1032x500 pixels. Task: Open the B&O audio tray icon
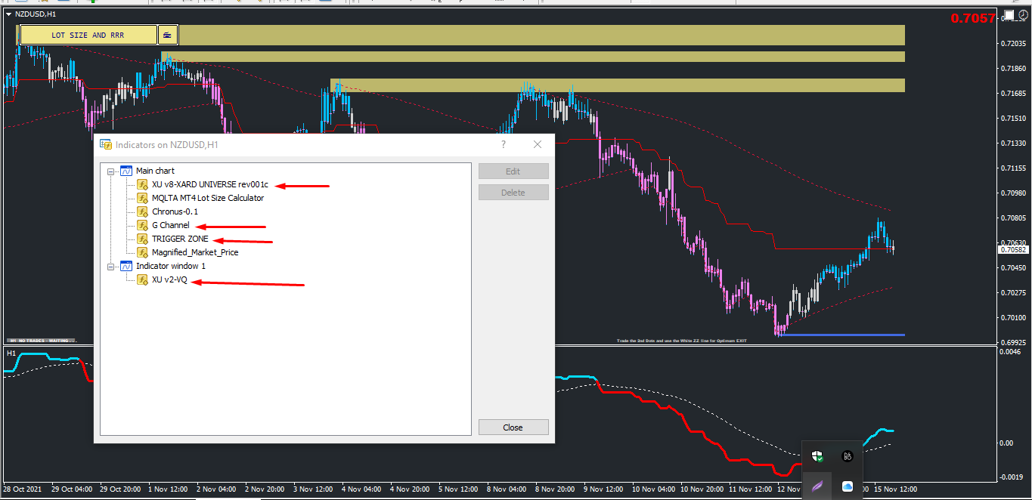click(848, 455)
